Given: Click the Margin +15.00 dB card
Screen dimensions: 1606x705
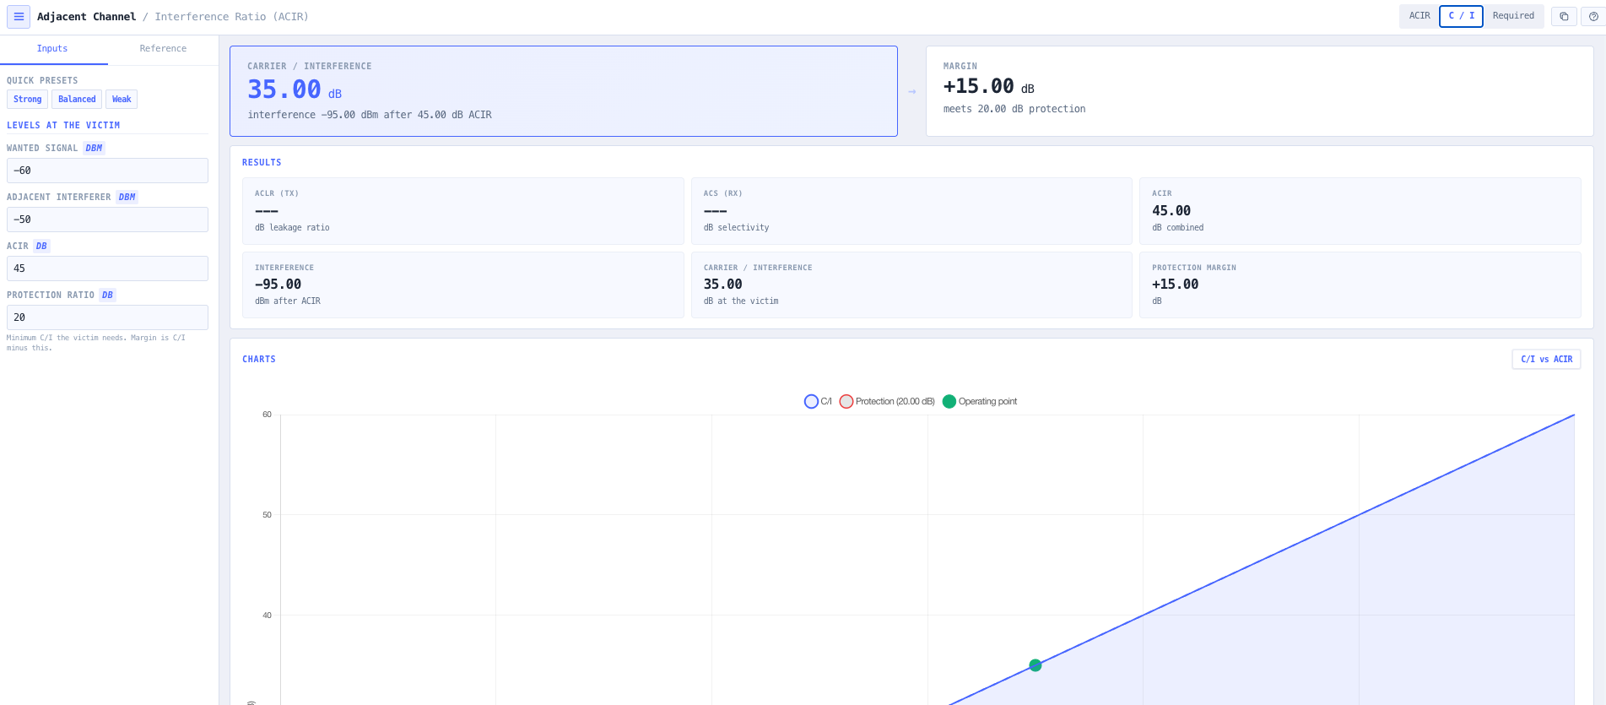Looking at the screenshot, I should (1259, 91).
